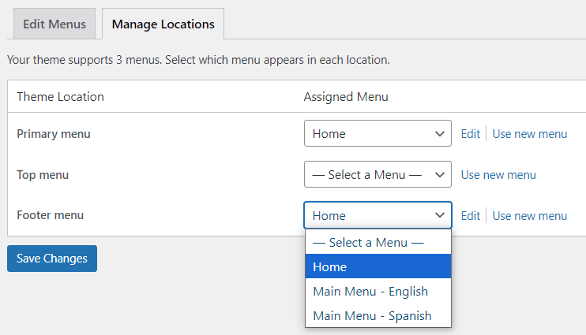Click the 'Assigned Menu' column header

pos(346,97)
